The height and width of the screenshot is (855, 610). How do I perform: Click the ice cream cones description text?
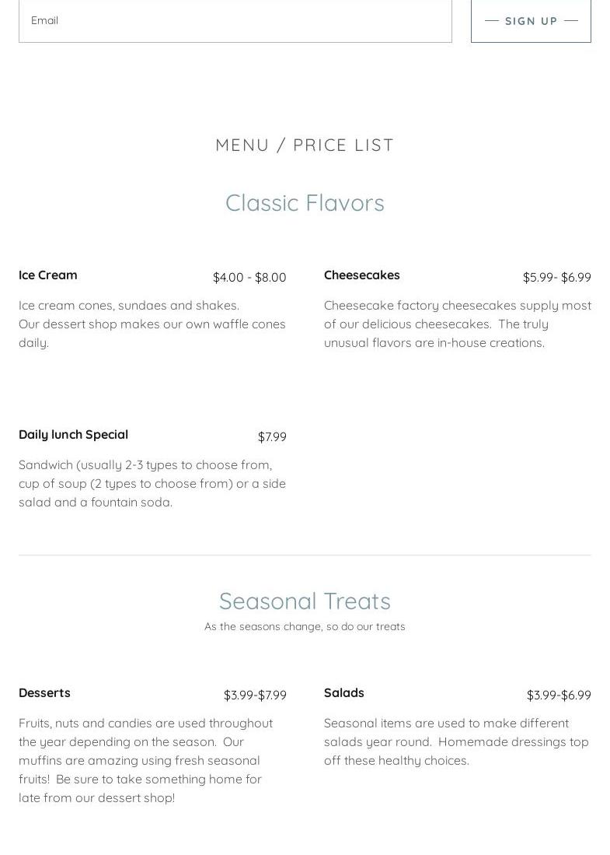tap(152, 324)
